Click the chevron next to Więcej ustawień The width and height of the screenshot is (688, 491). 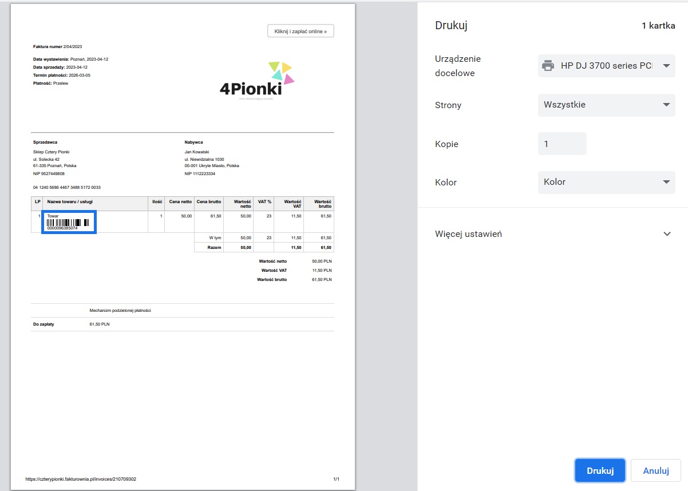[667, 234]
